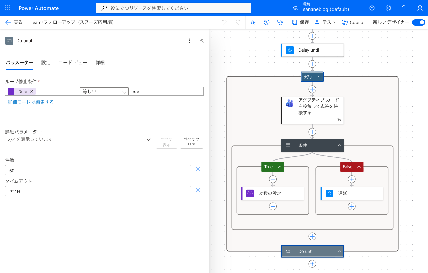Click the sananeblog (default) environment name
This screenshot has width=428, height=273.
point(326,10)
